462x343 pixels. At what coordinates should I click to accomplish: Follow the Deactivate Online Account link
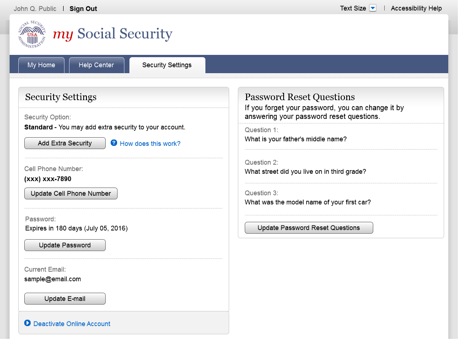[72, 324]
